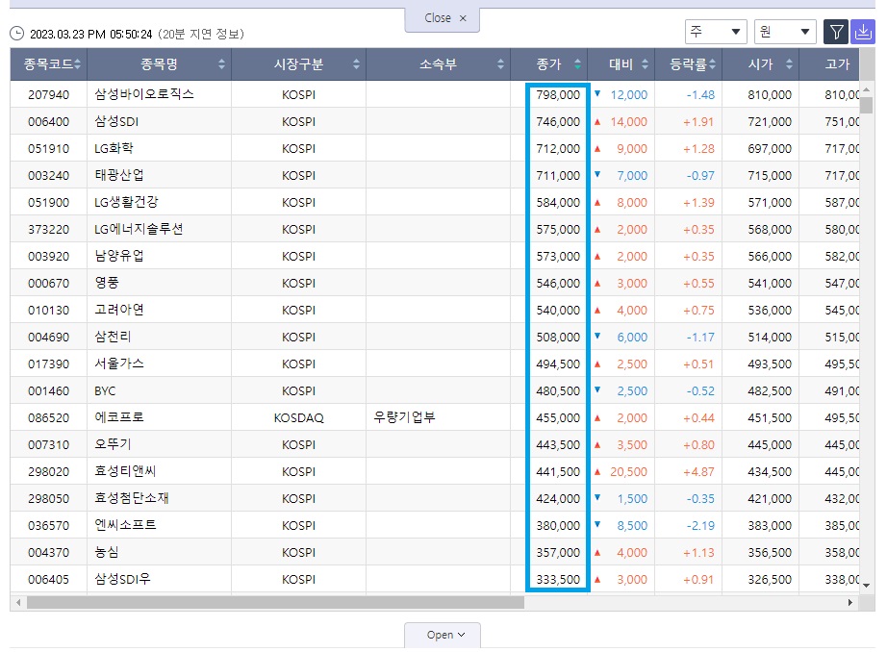Click the clock icon beside timestamp
The width and height of the screenshot is (887, 652).
(x=17, y=34)
